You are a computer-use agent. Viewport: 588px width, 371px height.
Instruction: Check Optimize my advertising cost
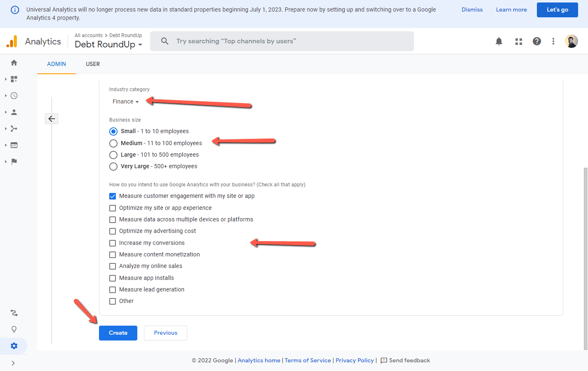tap(113, 231)
